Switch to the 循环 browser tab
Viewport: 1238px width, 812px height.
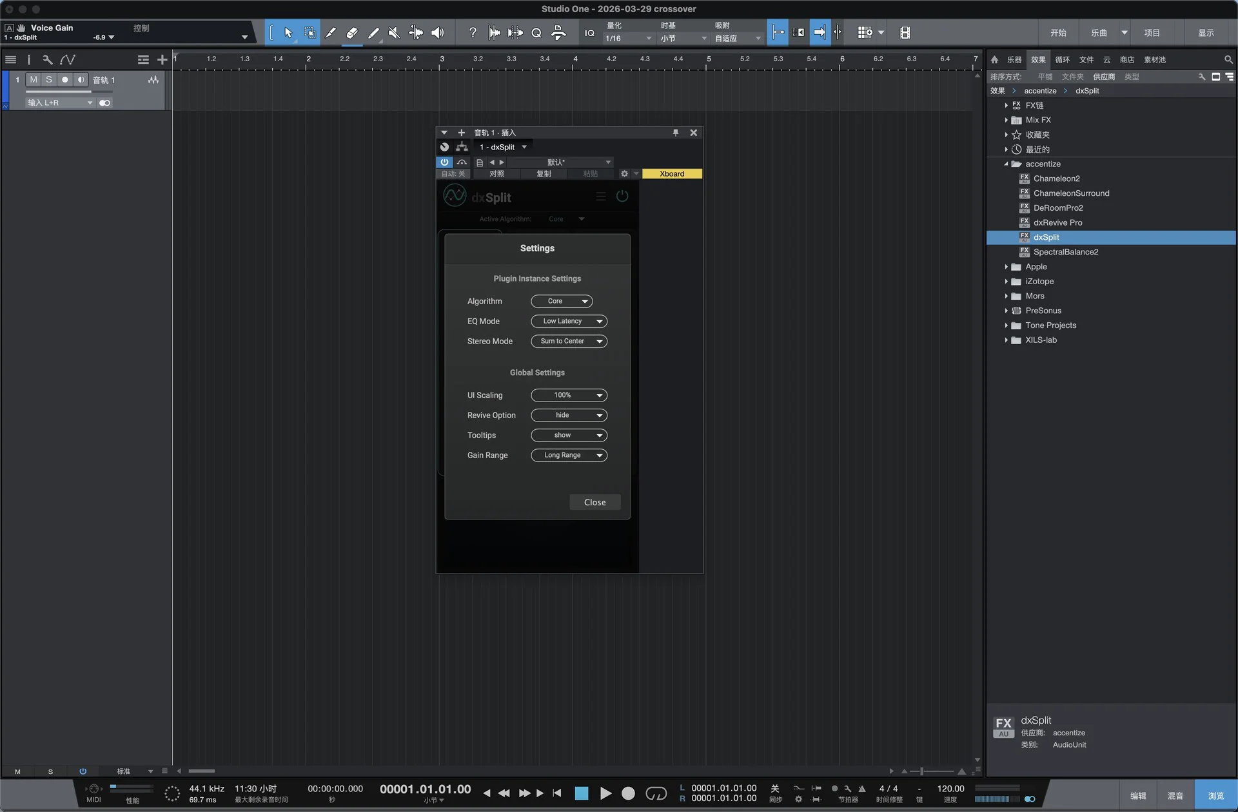coord(1062,59)
